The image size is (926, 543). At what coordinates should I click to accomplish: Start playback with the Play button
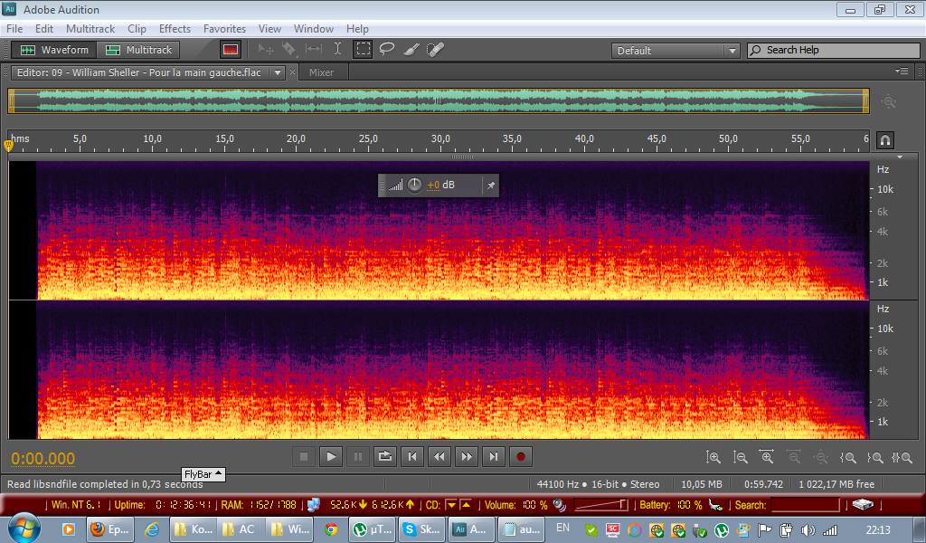(x=331, y=457)
